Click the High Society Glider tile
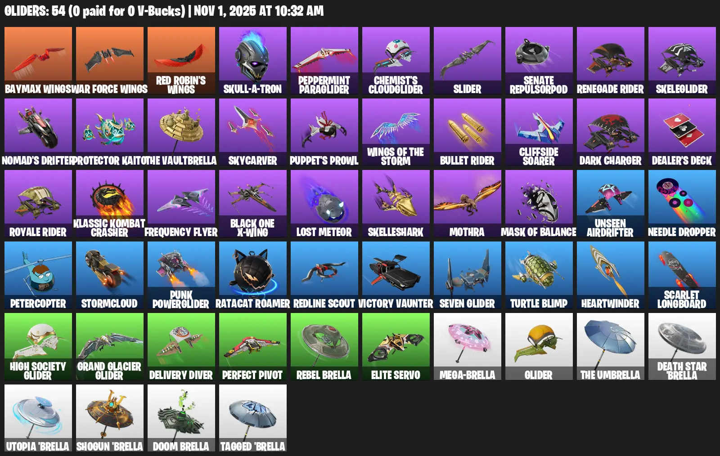Image resolution: width=720 pixels, height=456 pixels. click(38, 347)
